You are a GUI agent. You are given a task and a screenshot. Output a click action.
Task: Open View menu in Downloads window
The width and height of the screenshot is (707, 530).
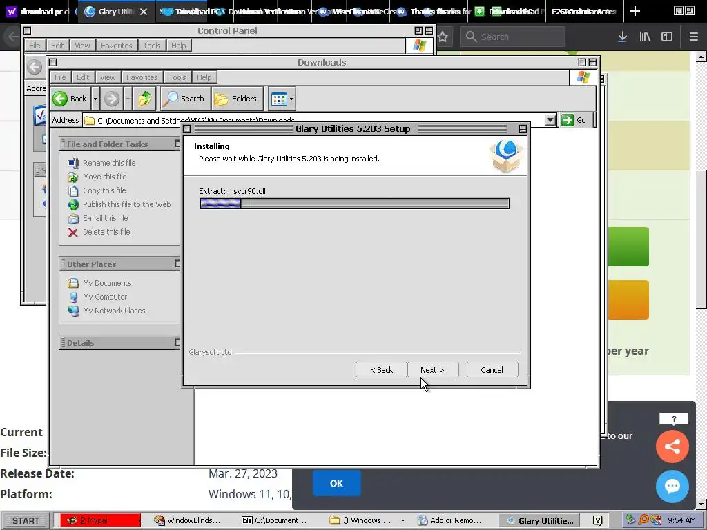pyautogui.click(x=108, y=77)
